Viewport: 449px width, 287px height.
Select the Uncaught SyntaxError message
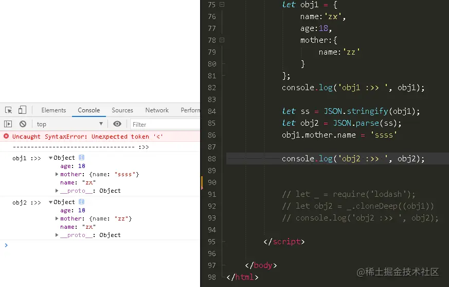pos(87,137)
